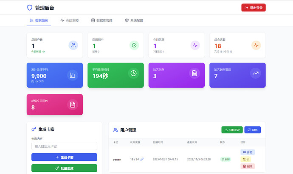Image resolution: width=293 pixels, height=174 pixels.
Task: Click the pencil edit icon next to 19 / 34
Action: tap(142, 159)
